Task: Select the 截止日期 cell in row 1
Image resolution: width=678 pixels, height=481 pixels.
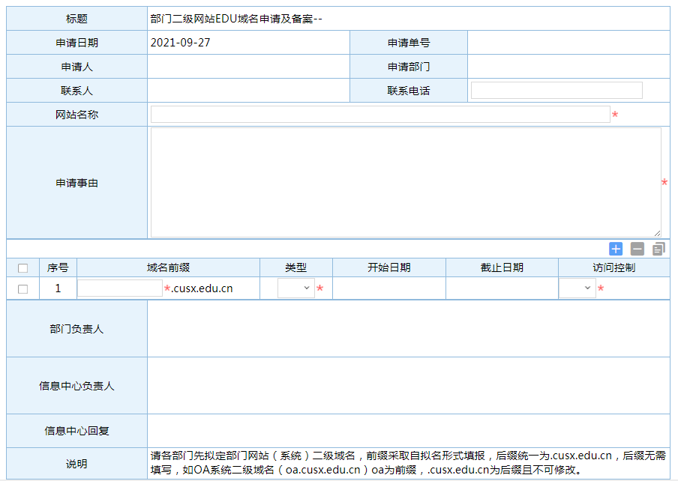Action: point(502,288)
